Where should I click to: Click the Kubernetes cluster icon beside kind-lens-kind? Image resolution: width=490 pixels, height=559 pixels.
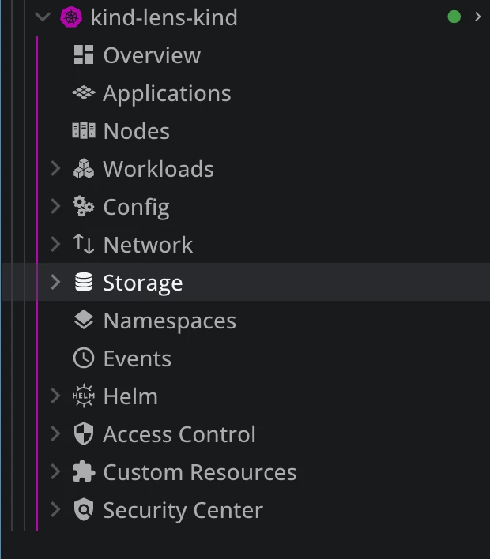71,17
